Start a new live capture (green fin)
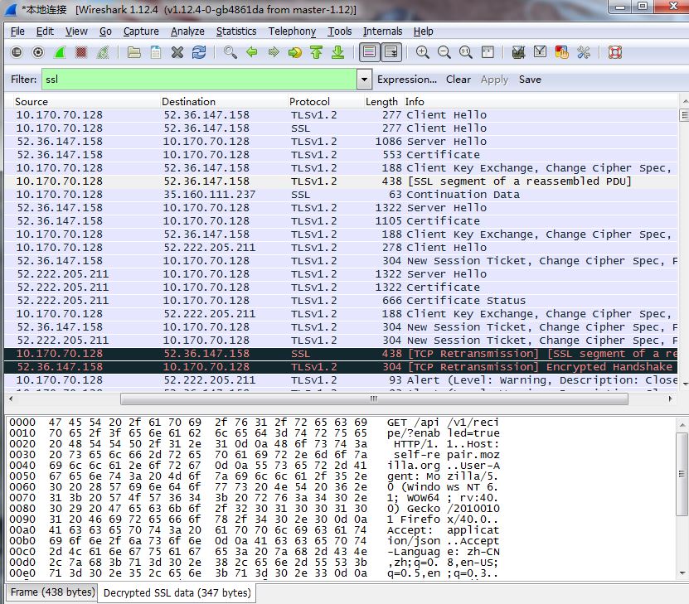Screen dimensions: 689x604 click(x=60, y=52)
